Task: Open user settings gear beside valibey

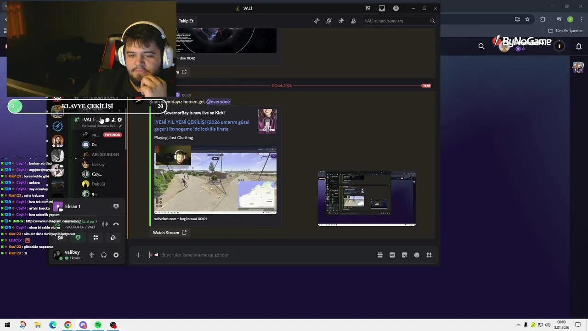Action: (x=116, y=255)
